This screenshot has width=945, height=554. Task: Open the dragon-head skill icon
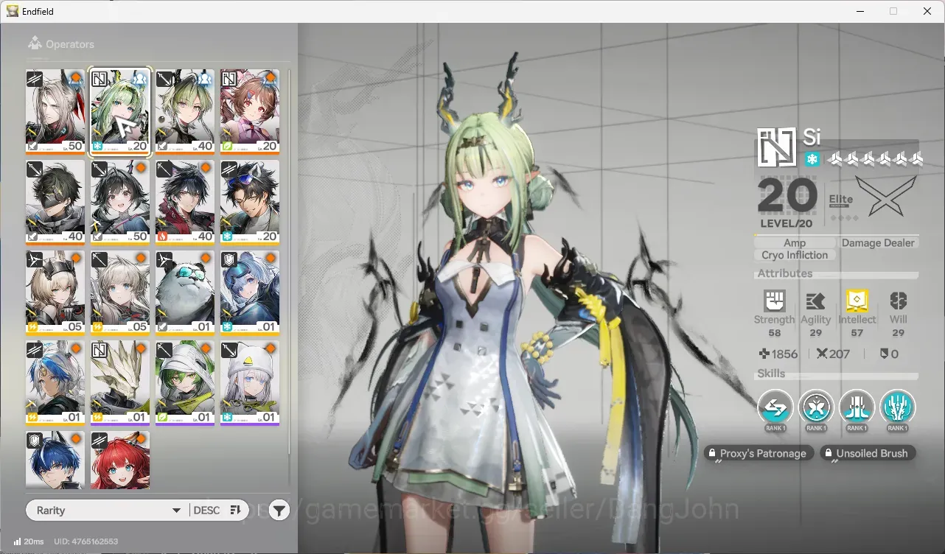[x=897, y=407]
